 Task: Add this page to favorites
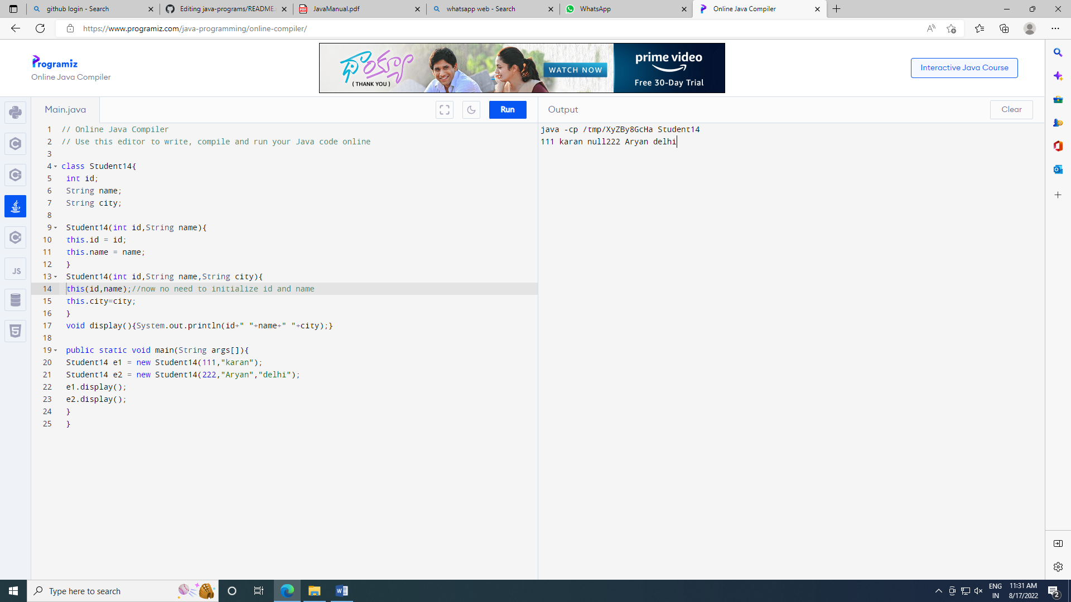pos(952,28)
